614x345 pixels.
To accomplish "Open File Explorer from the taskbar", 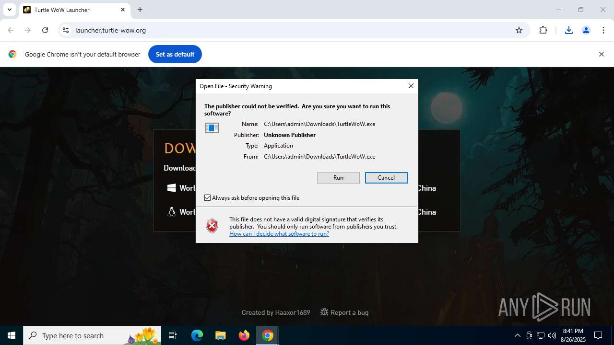I will coord(220,335).
